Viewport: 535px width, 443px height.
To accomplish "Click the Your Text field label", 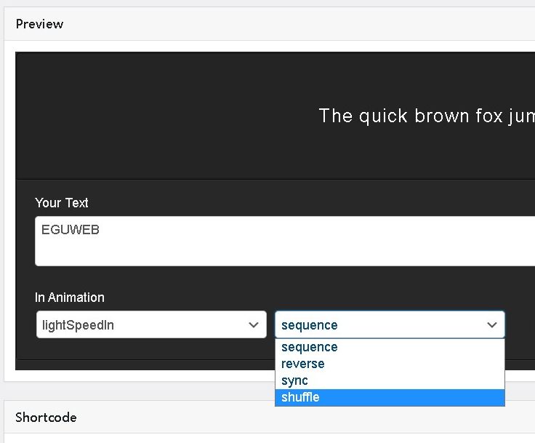I will click(62, 203).
